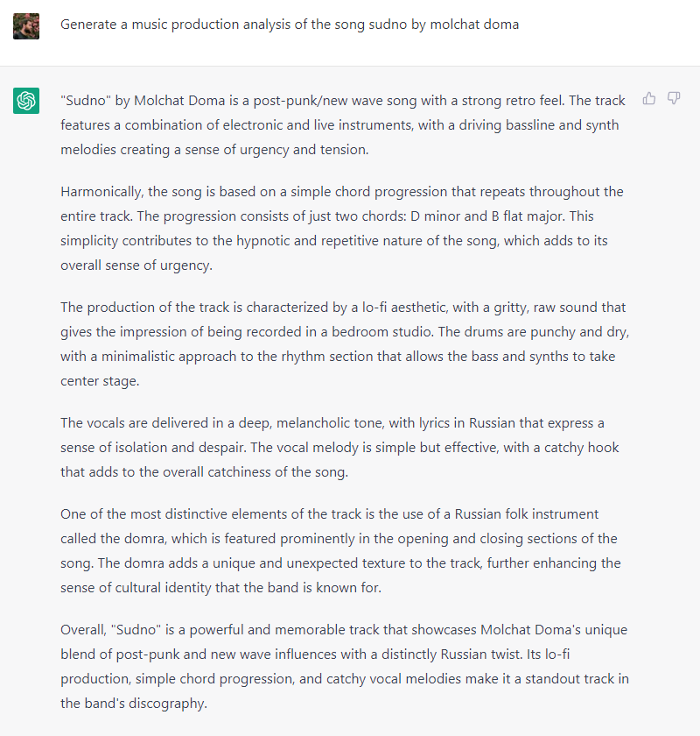This screenshot has height=736, width=700.
Task: Click the user profile picture
Action: pos(26,26)
